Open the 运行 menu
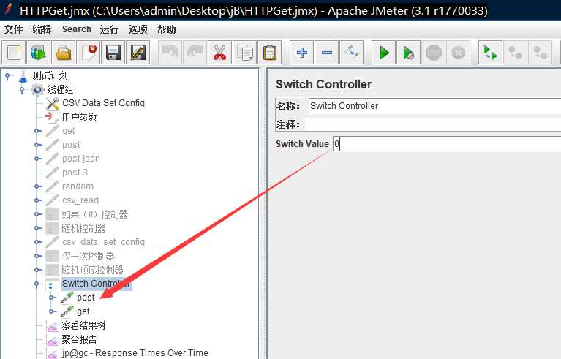 109,29
